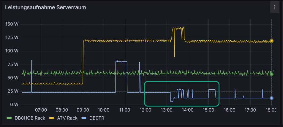Click the green DB0HOB endpoint marker
The height and width of the screenshot is (127, 283).
click(x=271, y=74)
